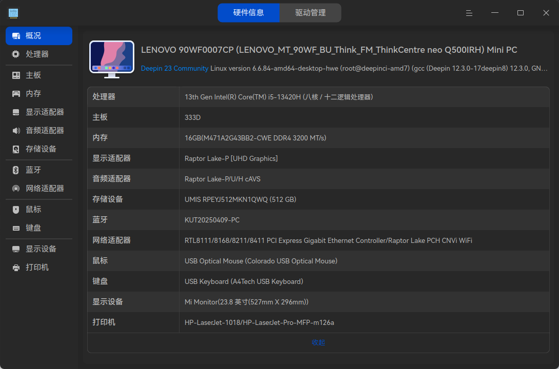Switch to the 硬件信息 tab

[x=249, y=13]
